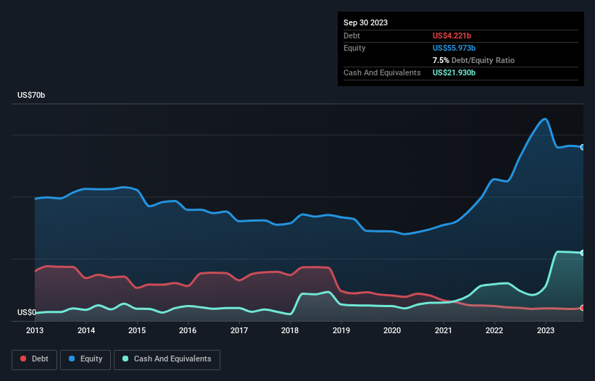Screen dimensions: 595x381
Task: Select the 2017 x-axis label
Action: coord(239,330)
